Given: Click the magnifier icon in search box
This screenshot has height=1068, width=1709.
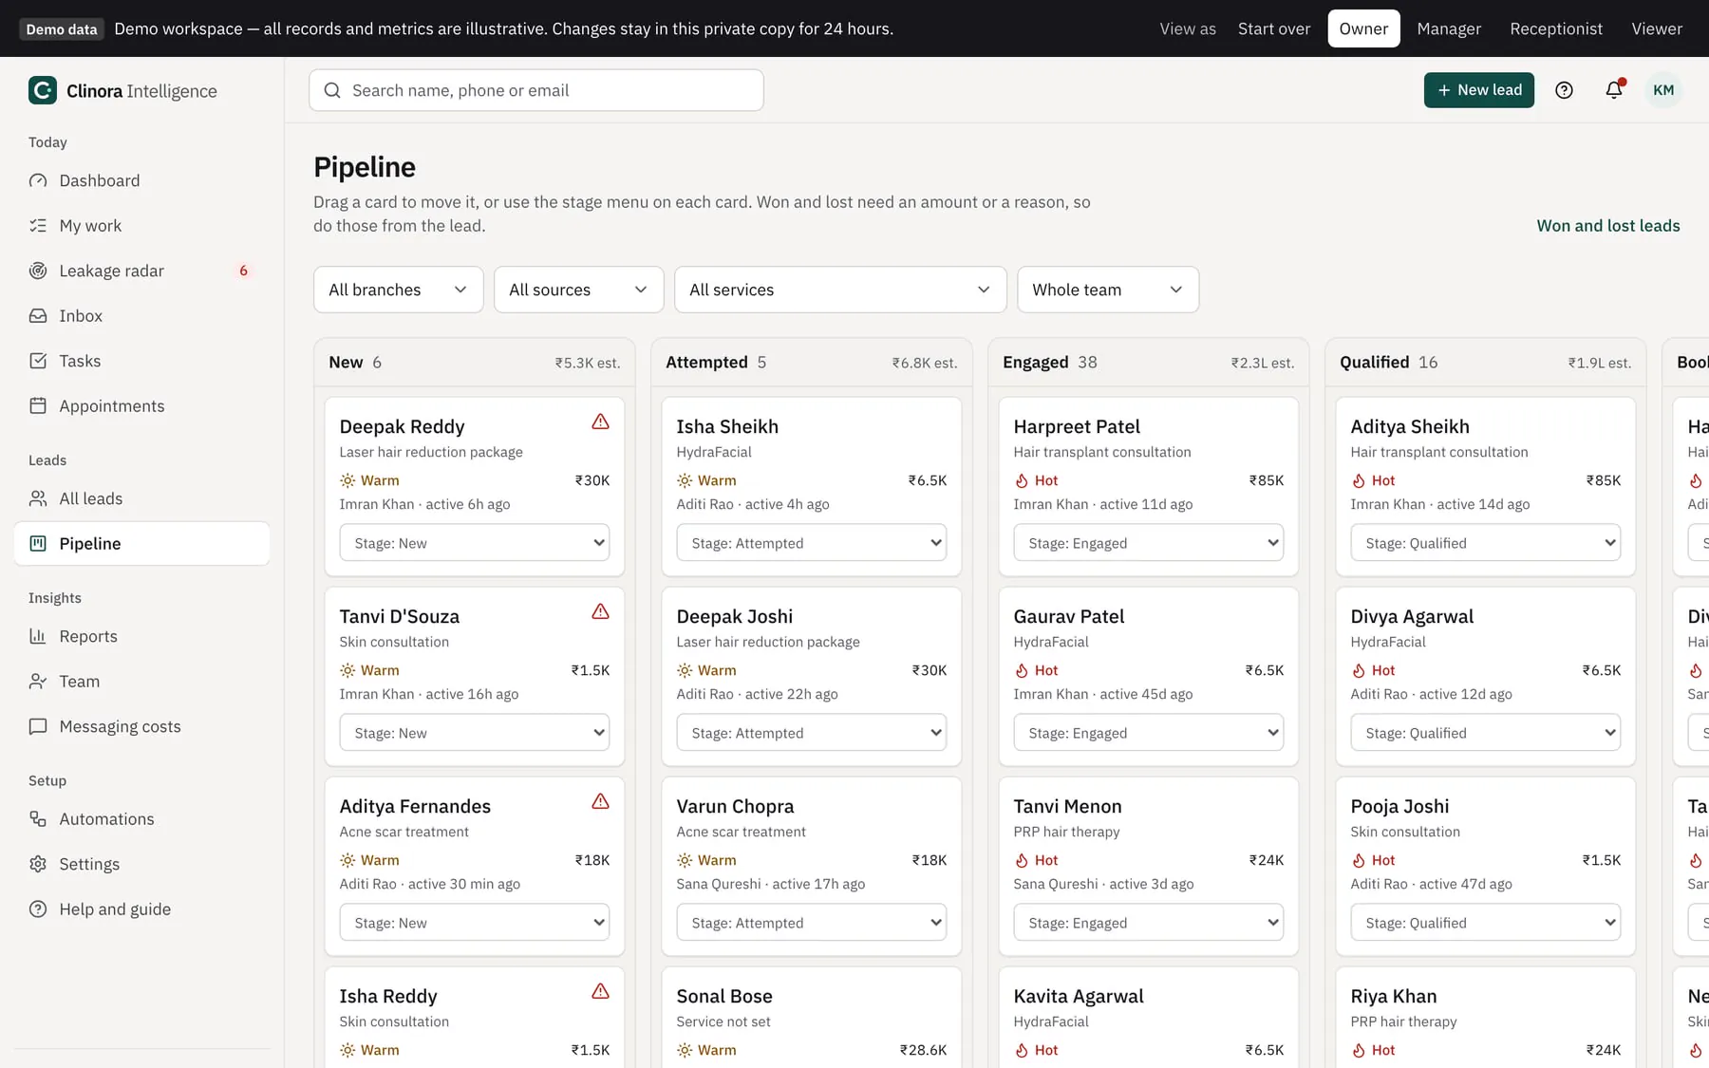Looking at the screenshot, I should pyautogui.click(x=332, y=90).
